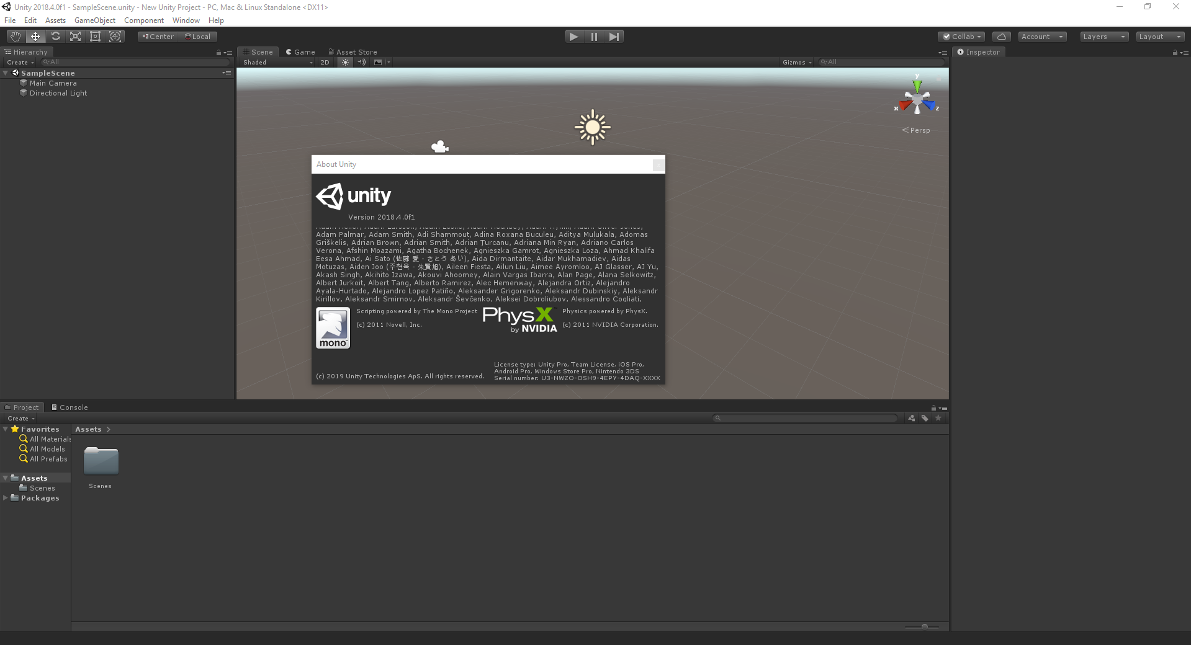Open the SampleScene row options menu
Viewport: 1191px width, 645px height.
point(227,73)
